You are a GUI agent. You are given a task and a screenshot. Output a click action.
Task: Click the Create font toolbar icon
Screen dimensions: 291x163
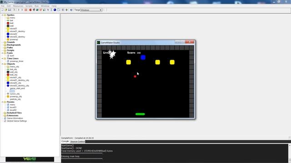[x=48, y=10]
